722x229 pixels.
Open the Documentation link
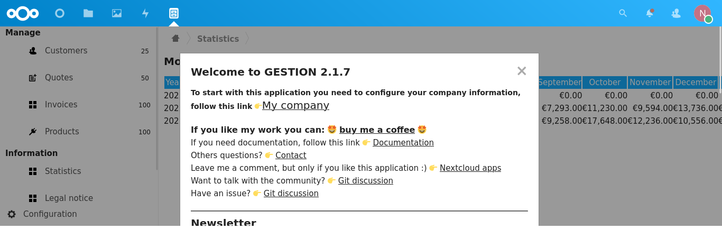403,143
